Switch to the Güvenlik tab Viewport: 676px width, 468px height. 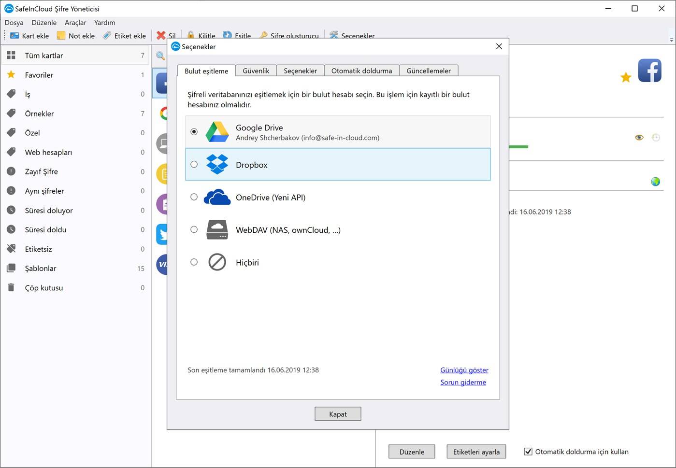tap(256, 71)
